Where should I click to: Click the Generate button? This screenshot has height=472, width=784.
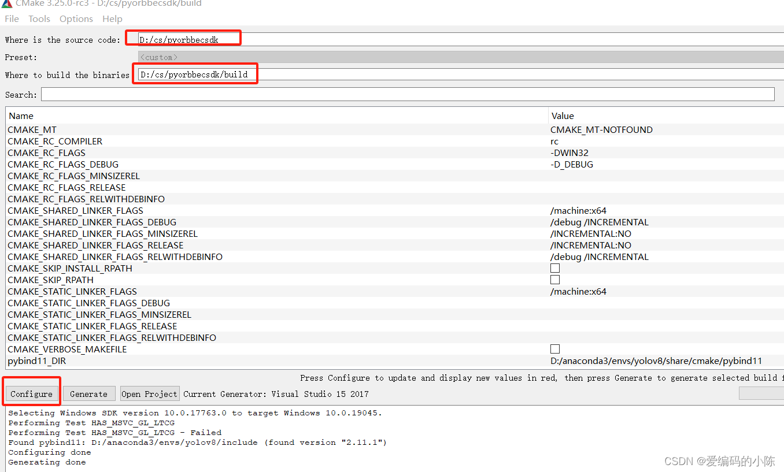tap(89, 393)
